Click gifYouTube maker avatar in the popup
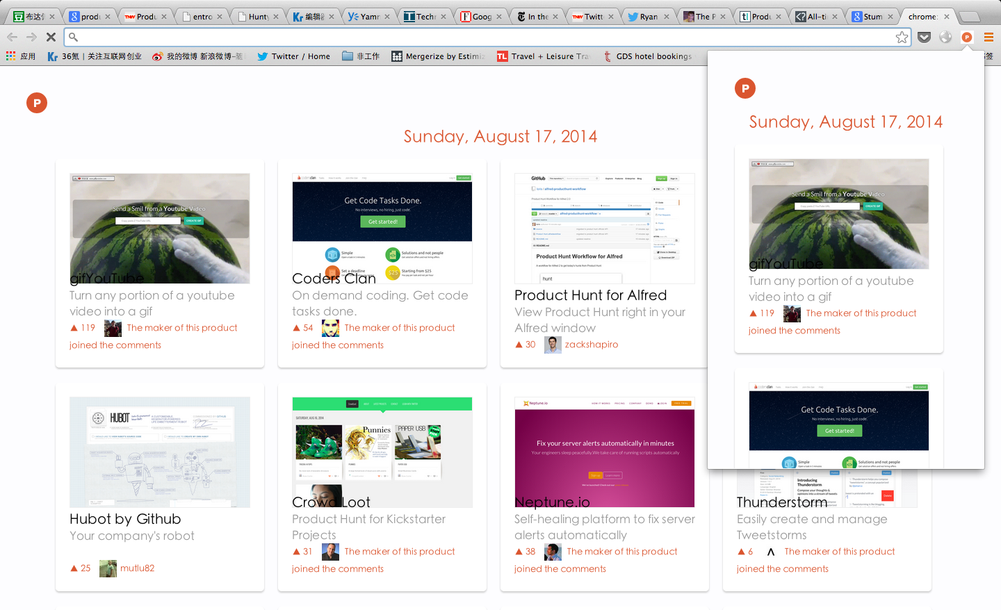 792,313
